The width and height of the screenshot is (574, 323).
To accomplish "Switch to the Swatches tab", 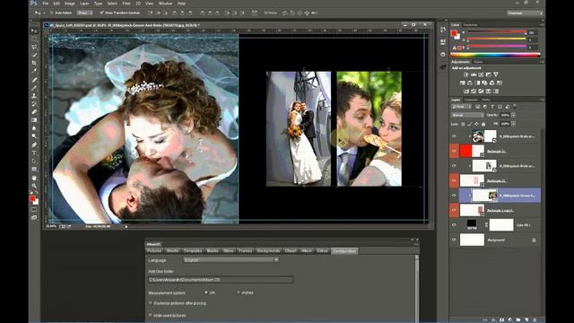I will coord(470,25).
